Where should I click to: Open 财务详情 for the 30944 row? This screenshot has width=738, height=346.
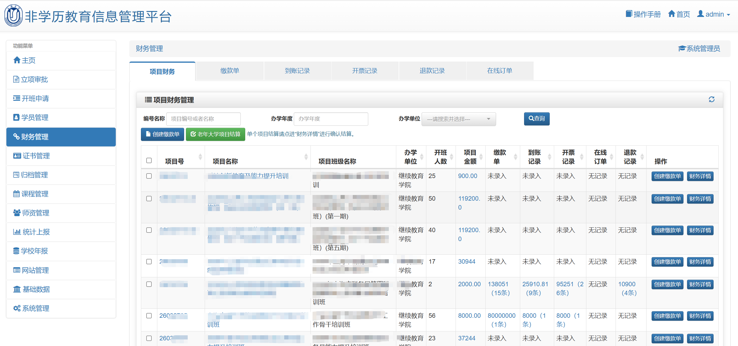tap(700, 262)
